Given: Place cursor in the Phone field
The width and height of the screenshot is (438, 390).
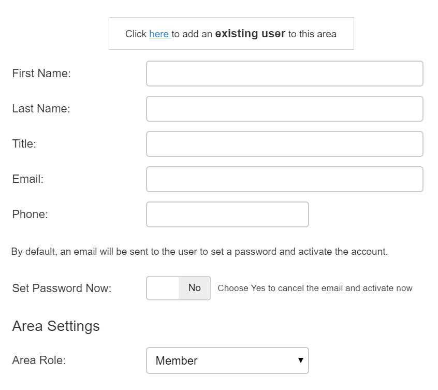Looking at the screenshot, I should pos(227,214).
